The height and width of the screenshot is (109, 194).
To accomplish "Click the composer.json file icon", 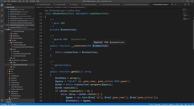I will coord(9,83).
